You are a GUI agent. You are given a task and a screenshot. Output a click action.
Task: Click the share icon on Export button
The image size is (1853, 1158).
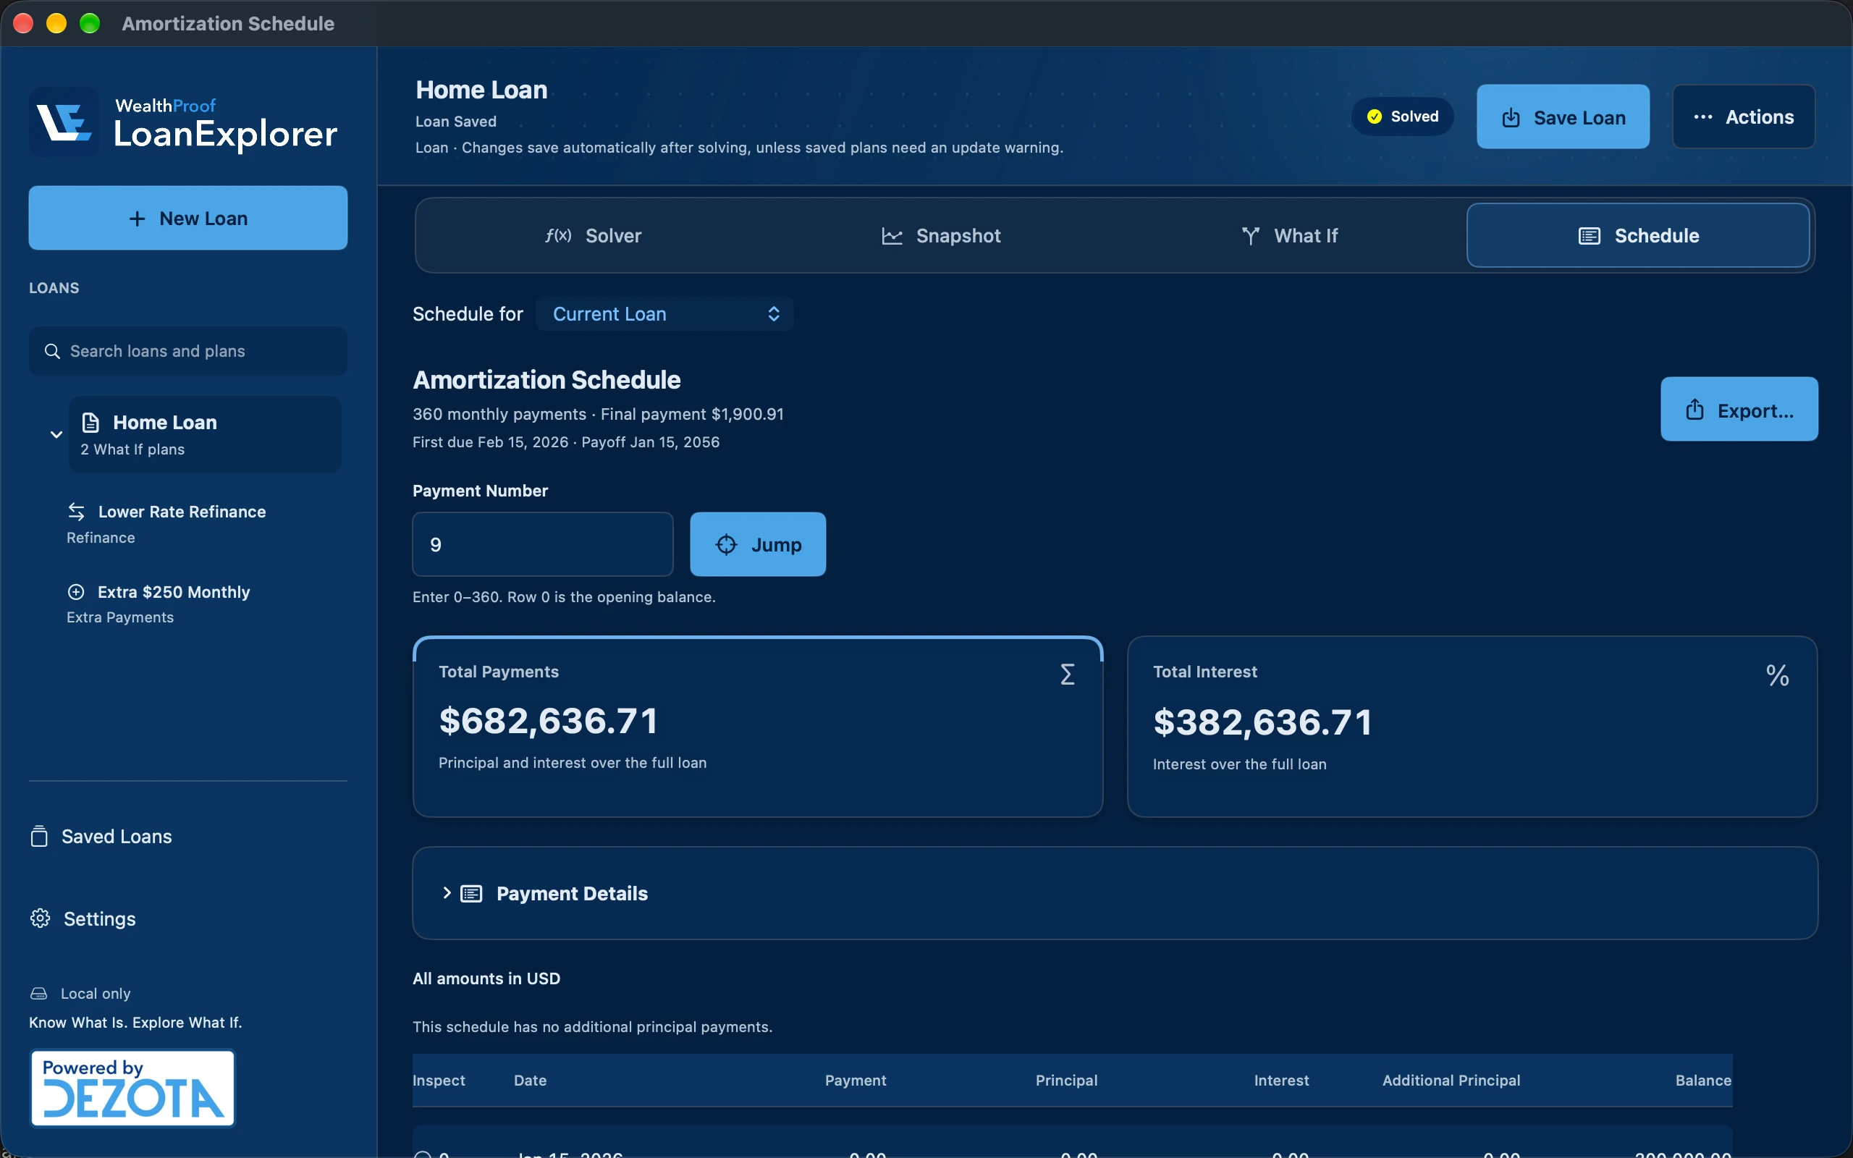(x=1694, y=410)
